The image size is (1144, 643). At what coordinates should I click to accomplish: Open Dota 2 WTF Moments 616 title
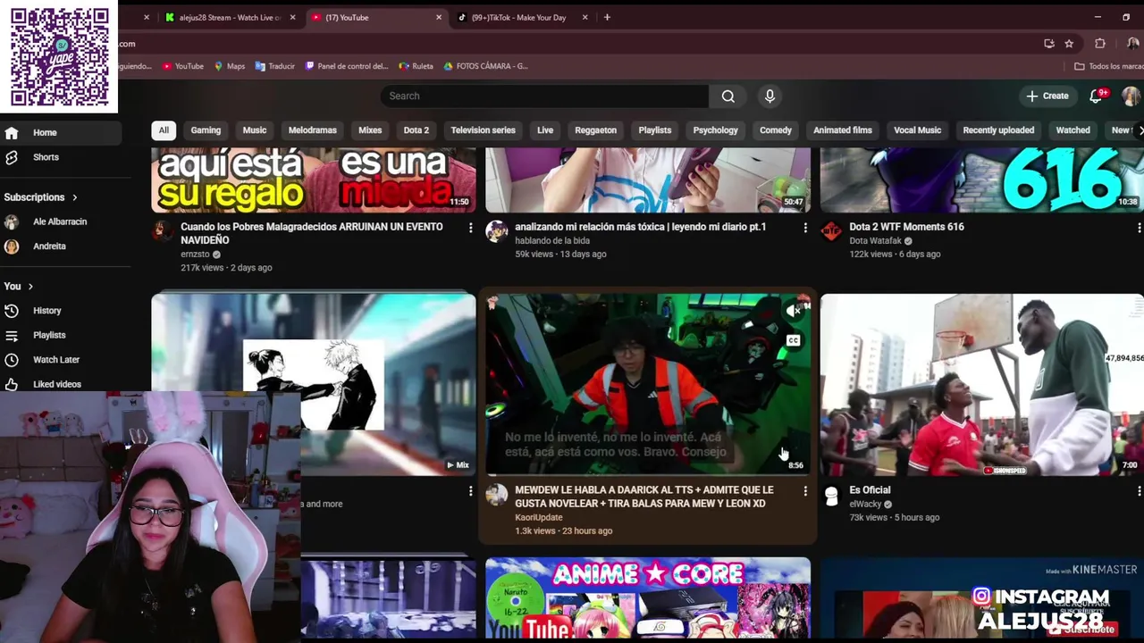[906, 227]
